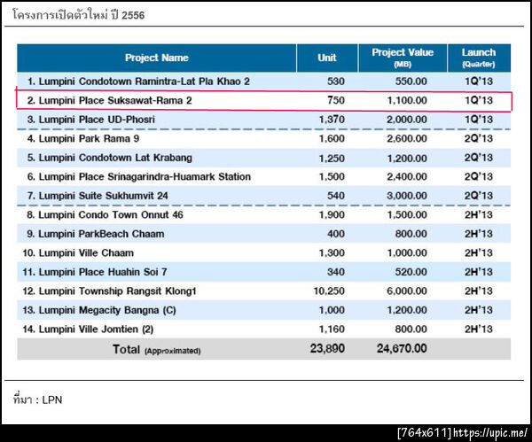Click the 'Launch (Quarter)' column header

[479, 58]
